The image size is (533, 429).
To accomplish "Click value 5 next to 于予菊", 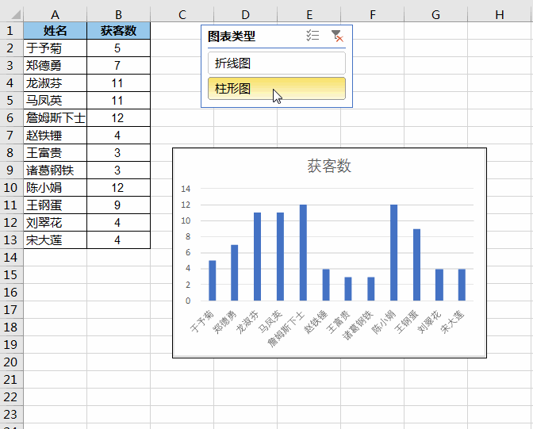I will (x=118, y=48).
